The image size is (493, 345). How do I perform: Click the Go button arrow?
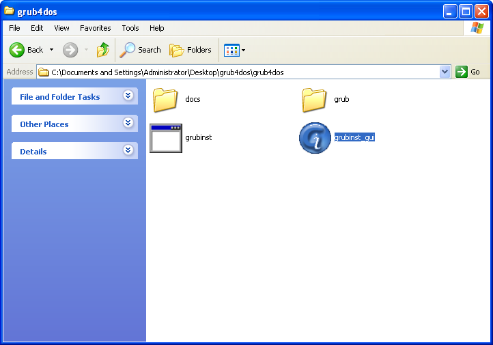461,72
